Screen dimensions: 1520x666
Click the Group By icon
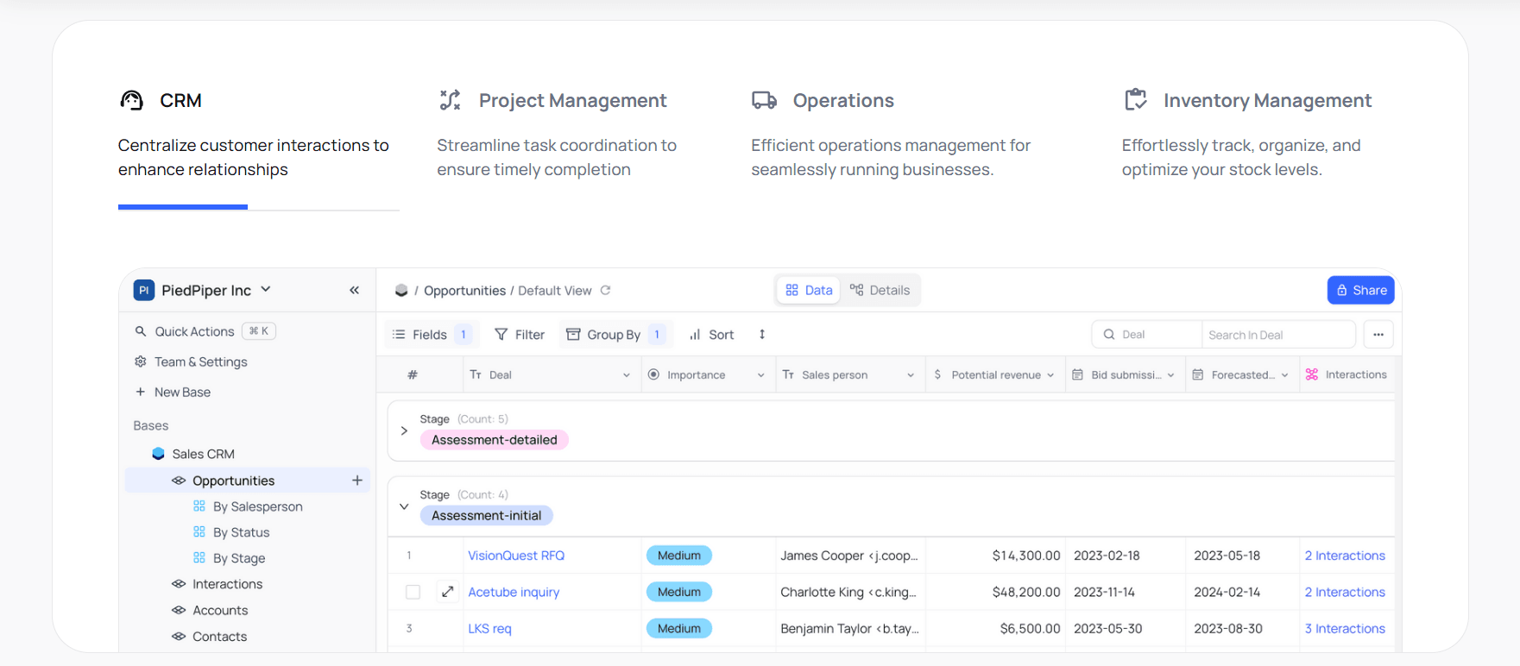(x=573, y=335)
